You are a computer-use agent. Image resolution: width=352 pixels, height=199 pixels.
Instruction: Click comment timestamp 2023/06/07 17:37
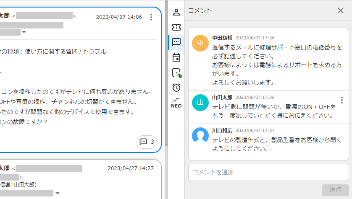(255, 131)
